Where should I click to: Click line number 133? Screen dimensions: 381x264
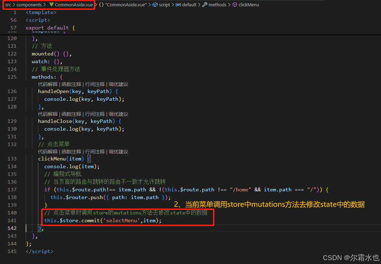[x=12, y=159]
